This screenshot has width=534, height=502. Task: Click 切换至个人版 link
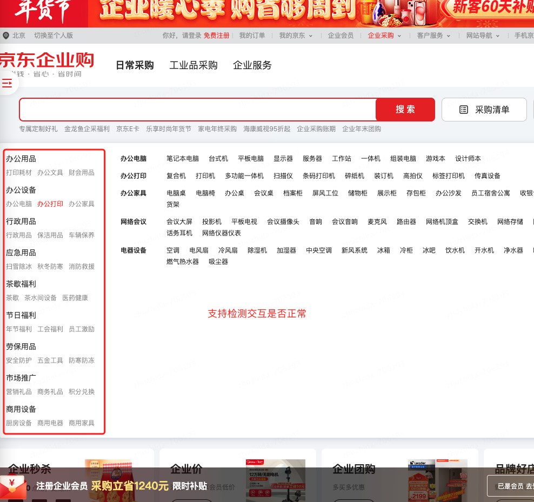(x=54, y=36)
